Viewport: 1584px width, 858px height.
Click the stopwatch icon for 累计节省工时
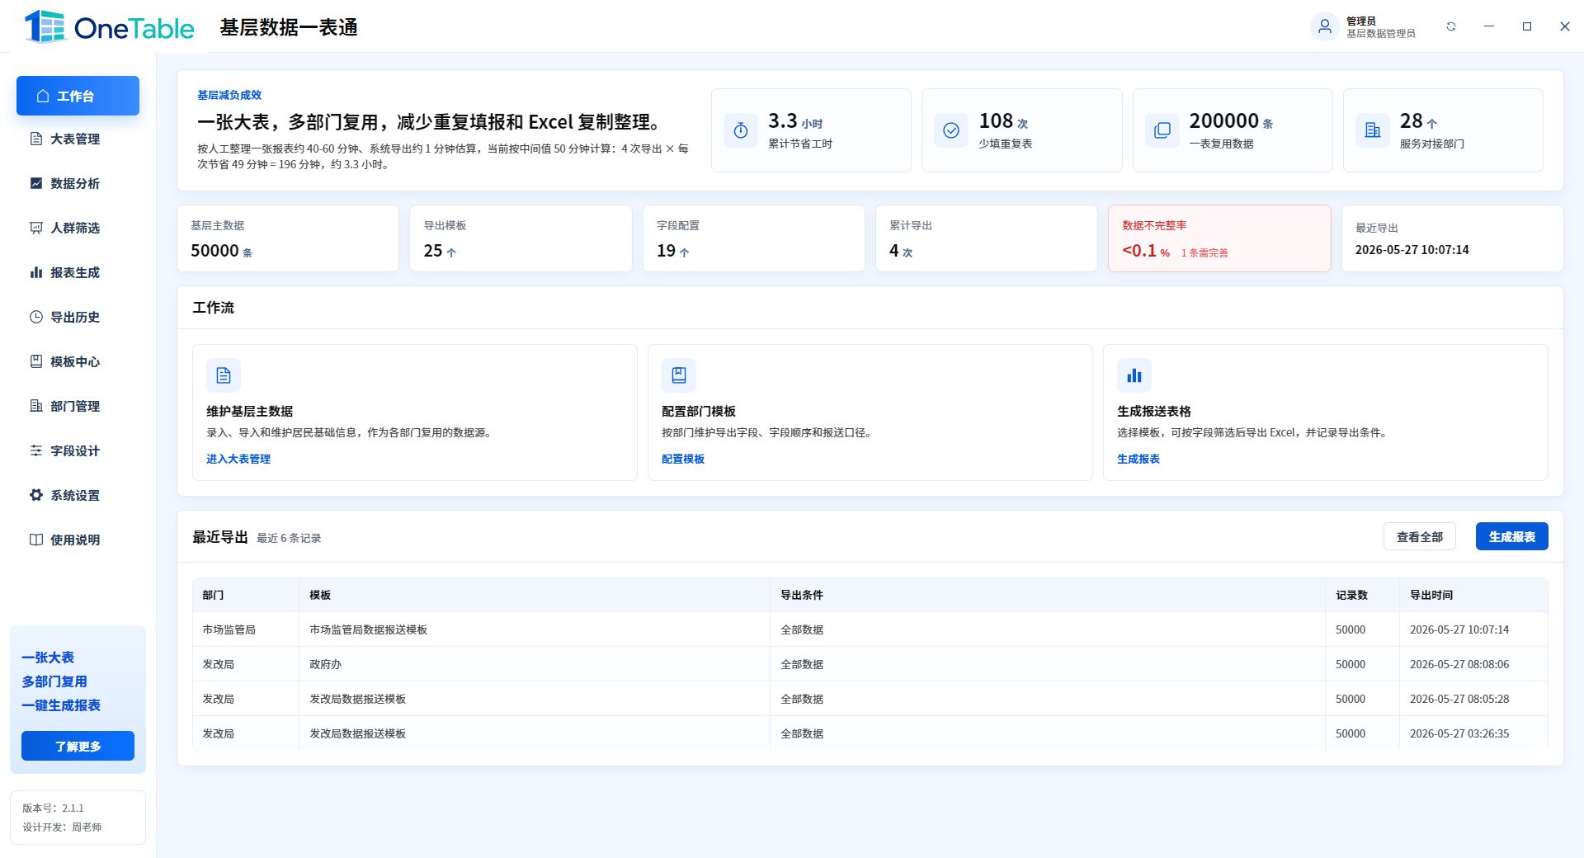click(x=741, y=130)
